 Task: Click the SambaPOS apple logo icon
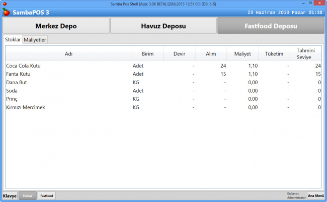7,12
